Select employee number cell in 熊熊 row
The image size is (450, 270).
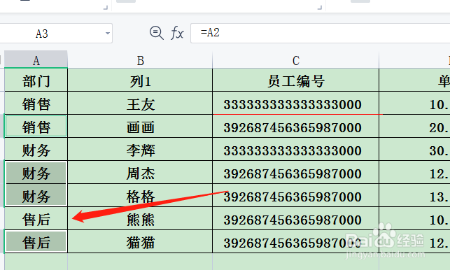tap(295, 219)
